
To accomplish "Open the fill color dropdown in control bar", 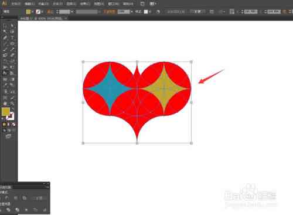I will coord(33,12).
